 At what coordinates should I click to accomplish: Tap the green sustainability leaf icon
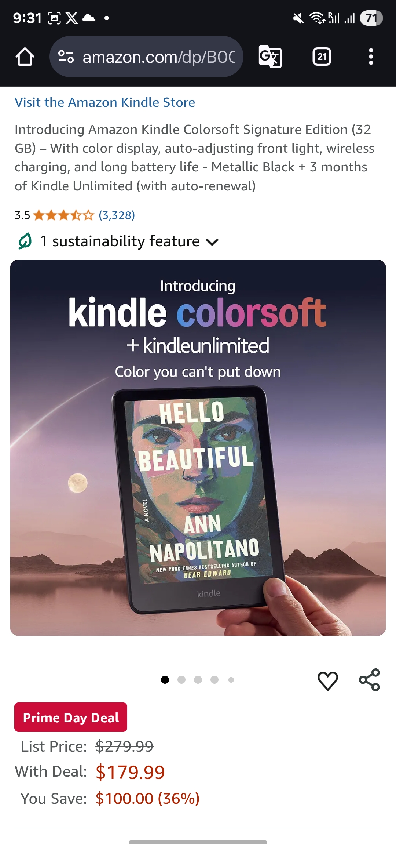[25, 241]
